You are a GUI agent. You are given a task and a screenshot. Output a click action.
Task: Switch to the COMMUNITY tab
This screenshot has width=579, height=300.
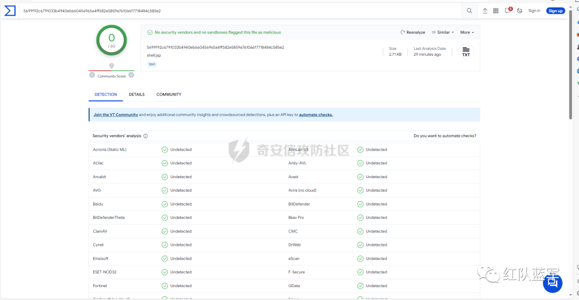(x=169, y=94)
